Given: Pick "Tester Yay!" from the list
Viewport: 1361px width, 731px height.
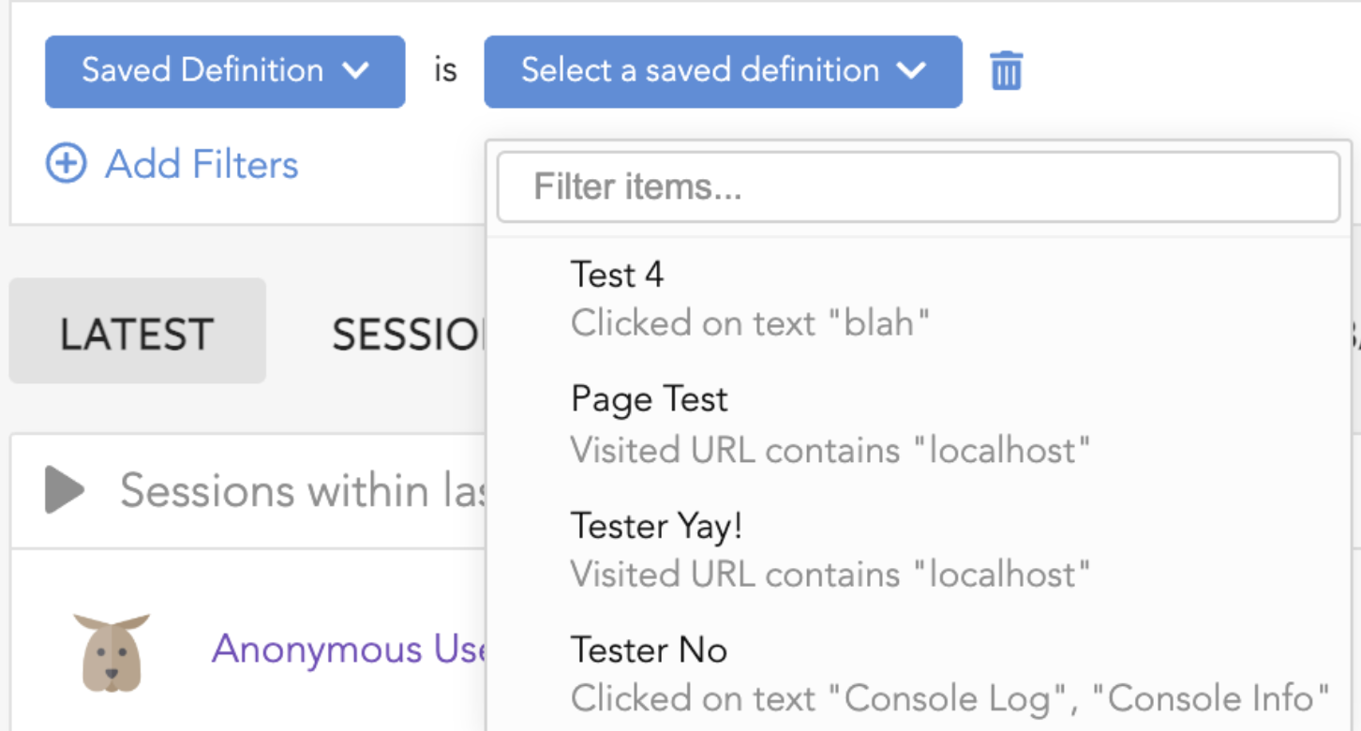Looking at the screenshot, I should [656, 526].
